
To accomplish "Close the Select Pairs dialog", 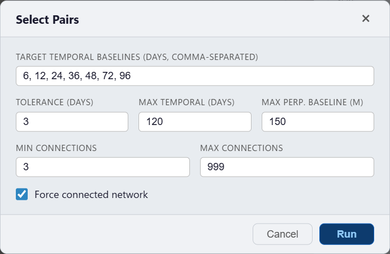I will (366, 19).
